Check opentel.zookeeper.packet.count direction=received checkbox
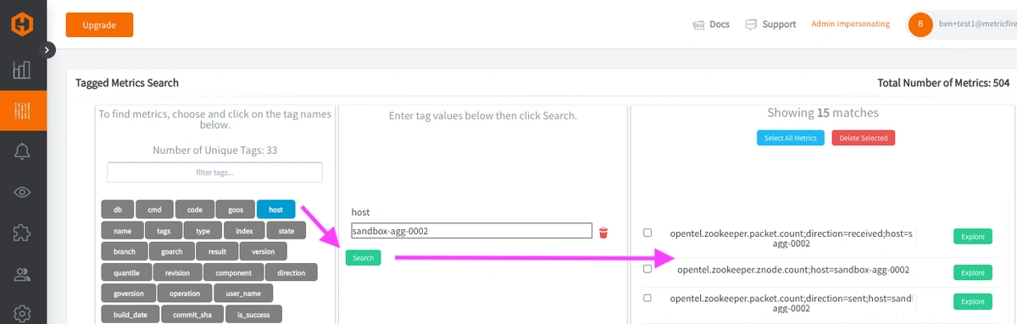 [x=647, y=233]
